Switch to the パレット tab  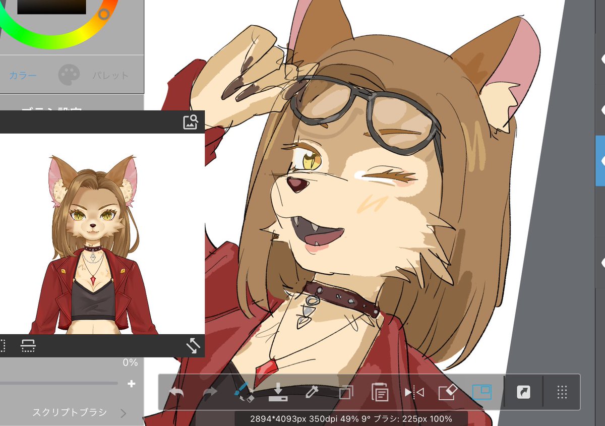point(110,76)
